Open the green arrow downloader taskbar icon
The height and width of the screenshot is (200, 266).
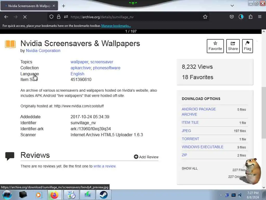[x=88, y=195]
